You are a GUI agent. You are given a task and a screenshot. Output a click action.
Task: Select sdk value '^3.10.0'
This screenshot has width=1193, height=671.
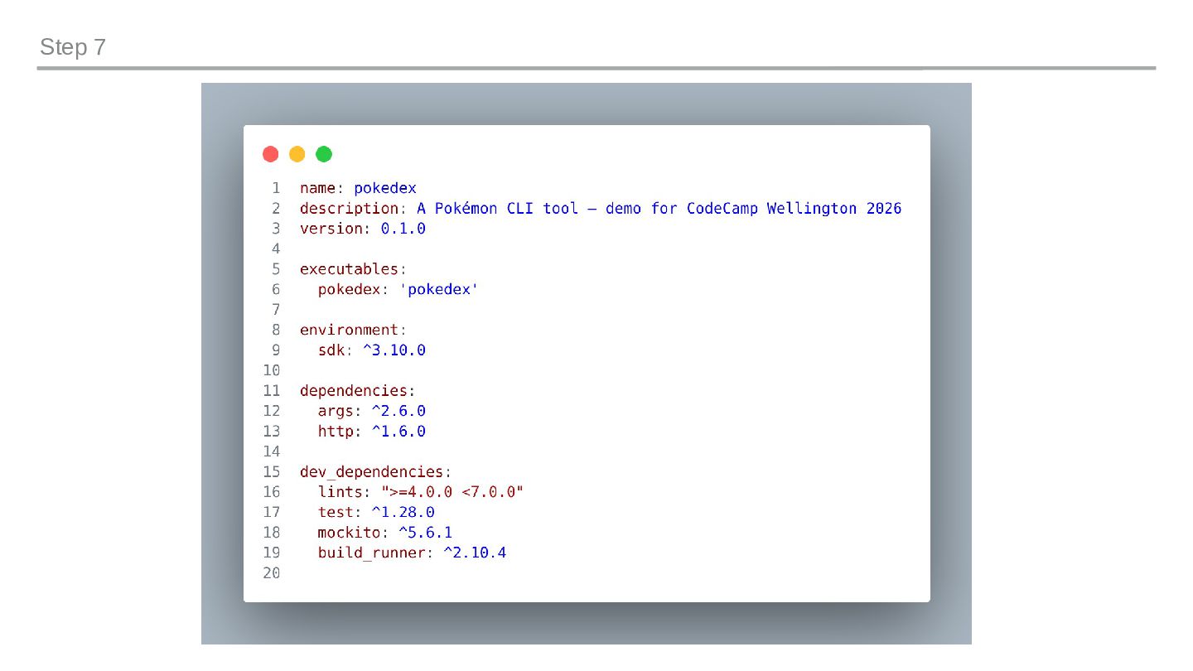point(394,350)
